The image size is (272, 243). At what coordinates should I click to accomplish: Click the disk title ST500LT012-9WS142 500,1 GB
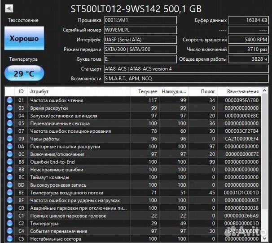pyautogui.click(x=136, y=9)
